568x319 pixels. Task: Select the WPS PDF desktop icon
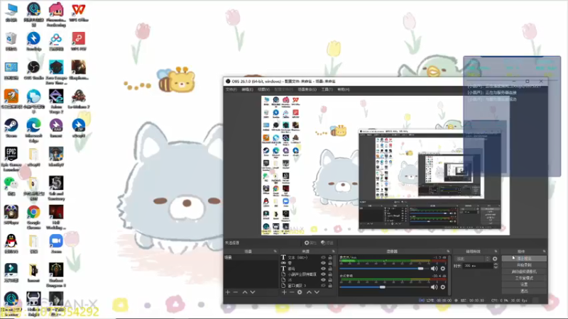point(79,41)
